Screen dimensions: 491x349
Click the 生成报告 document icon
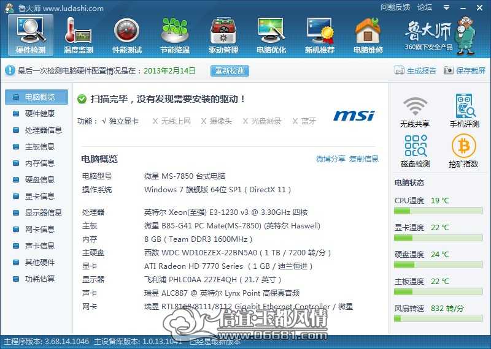click(400, 70)
